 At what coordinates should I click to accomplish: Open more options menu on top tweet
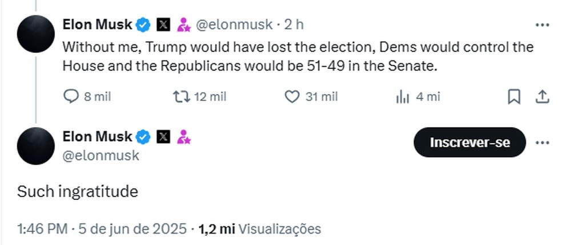(x=542, y=25)
